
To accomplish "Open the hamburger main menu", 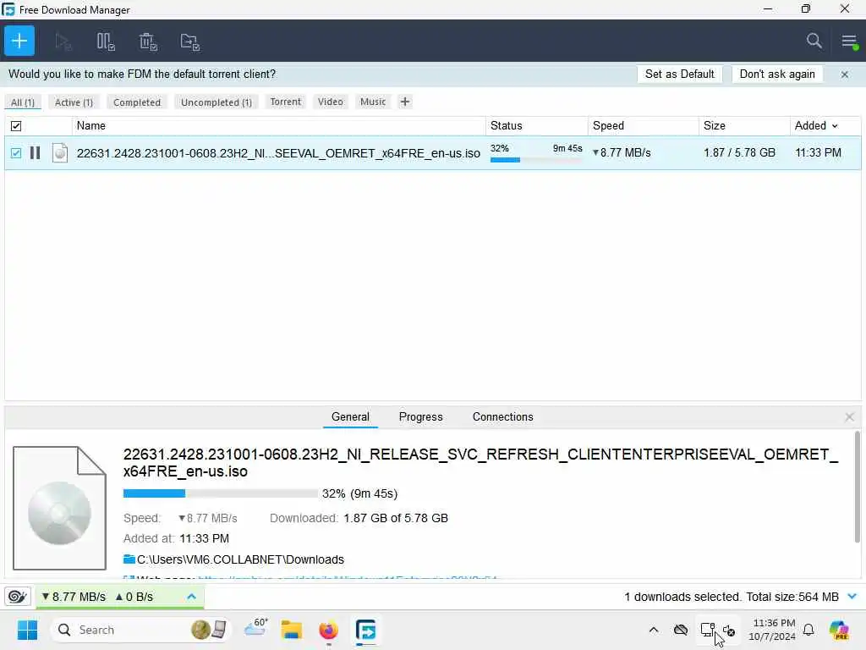I will [x=849, y=41].
